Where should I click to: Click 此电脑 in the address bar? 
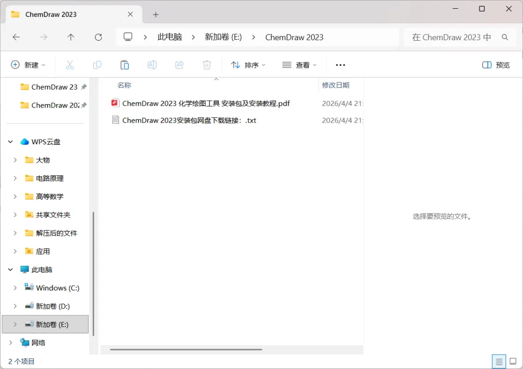[x=170, y=37]
